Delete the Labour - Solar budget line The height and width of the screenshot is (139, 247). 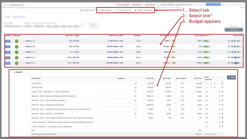click(220, 92)
